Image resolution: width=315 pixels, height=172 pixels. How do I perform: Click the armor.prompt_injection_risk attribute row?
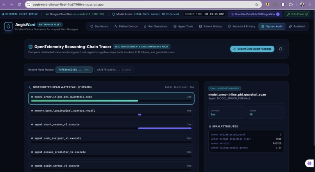[246, 139]
